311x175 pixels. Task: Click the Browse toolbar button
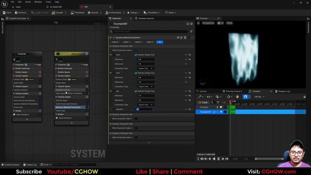[20, 13]
